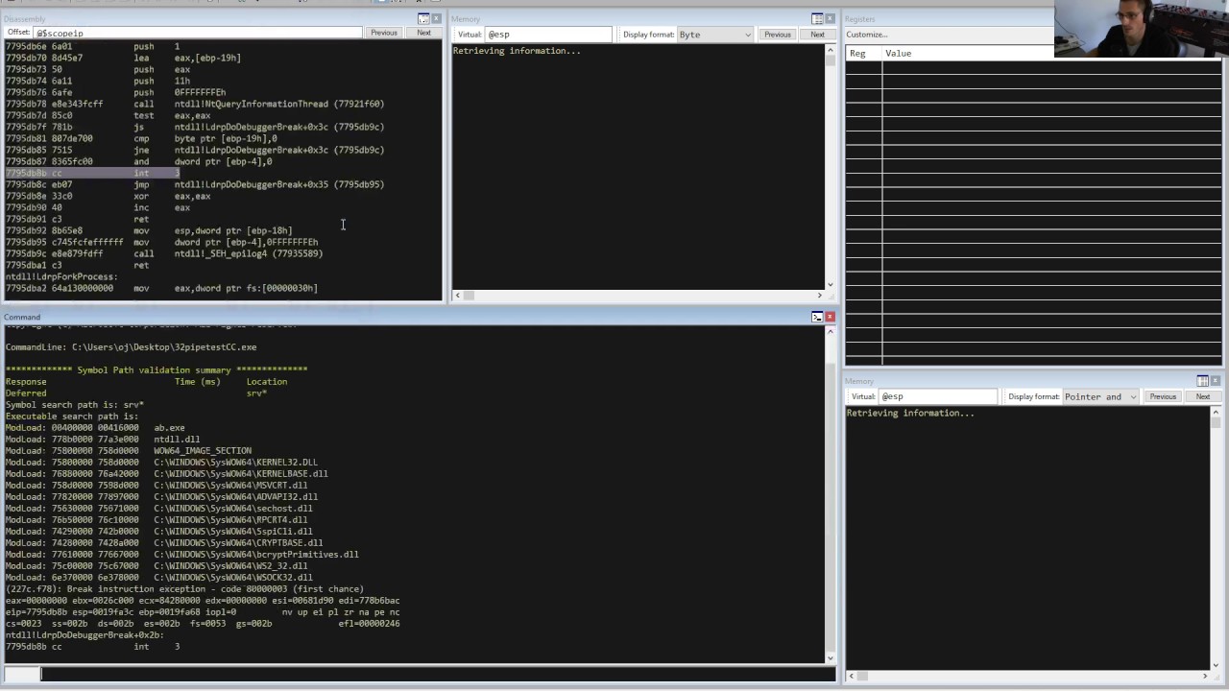This screenshot has width=1229, height=691.
Task: Click the bottom Memory Virtual address field
Action: tap(938, 396)
